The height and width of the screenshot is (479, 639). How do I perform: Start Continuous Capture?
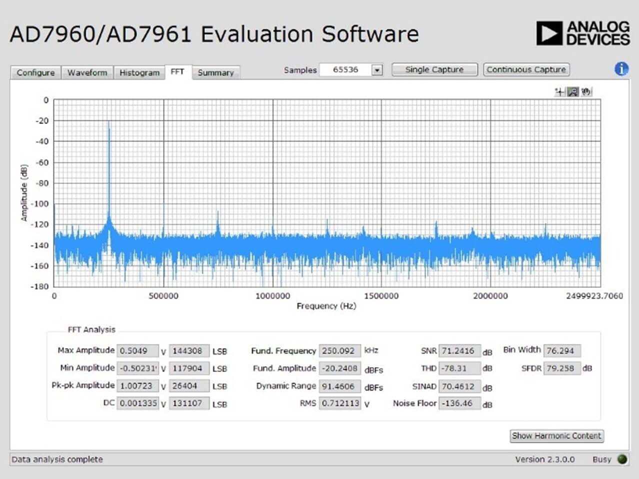[526, 69]
